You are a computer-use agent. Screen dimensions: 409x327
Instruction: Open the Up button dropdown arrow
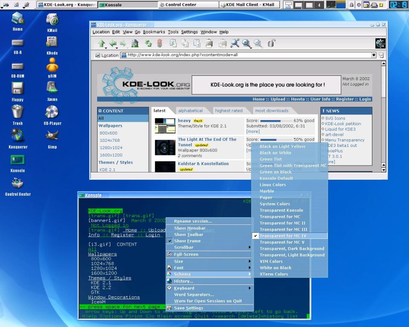[x=106, y=48]
